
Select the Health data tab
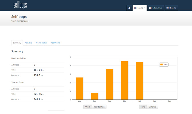pos(55,43)
